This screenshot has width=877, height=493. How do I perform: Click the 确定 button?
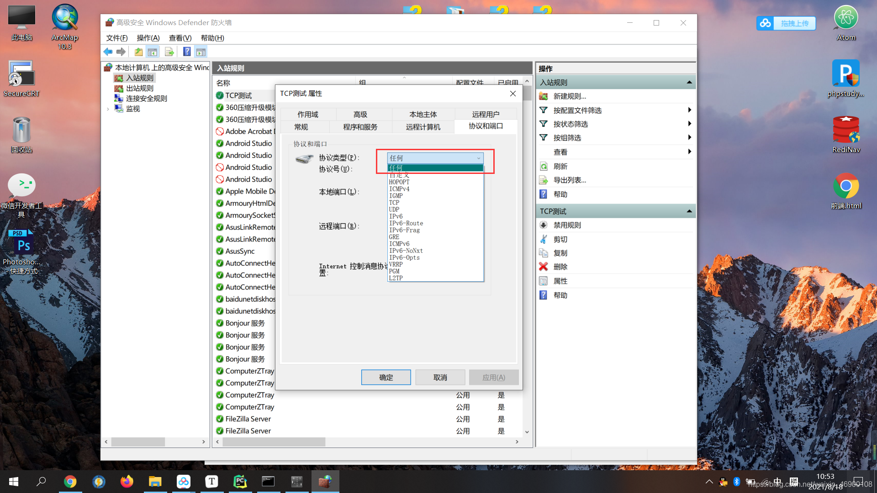[386, 378]
